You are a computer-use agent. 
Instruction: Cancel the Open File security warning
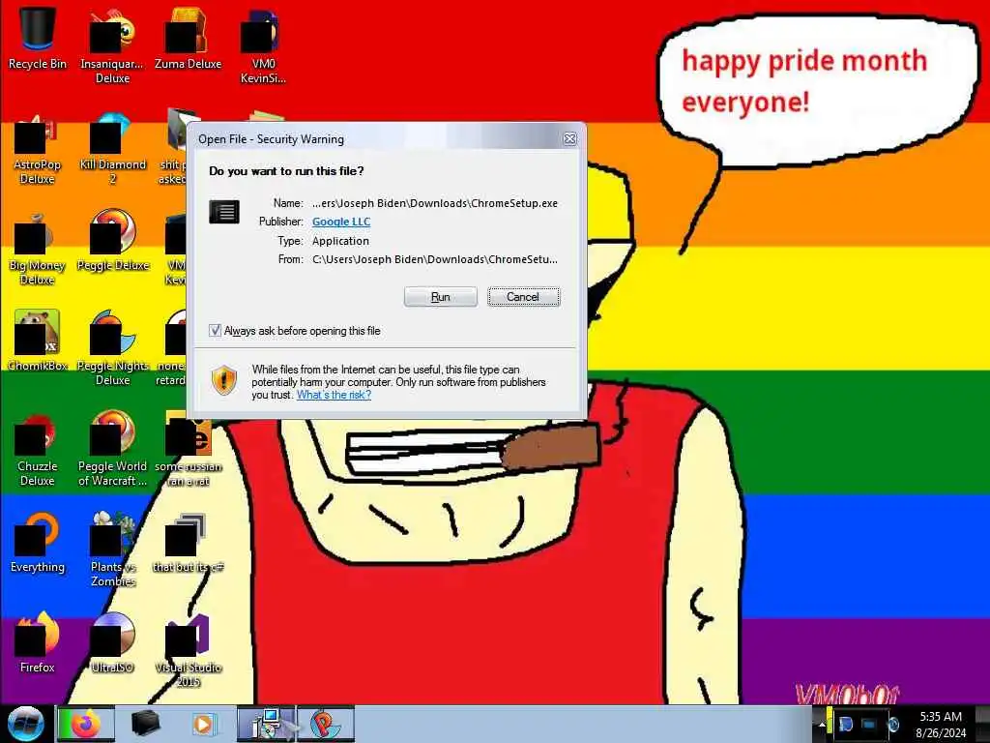[523, 297]
